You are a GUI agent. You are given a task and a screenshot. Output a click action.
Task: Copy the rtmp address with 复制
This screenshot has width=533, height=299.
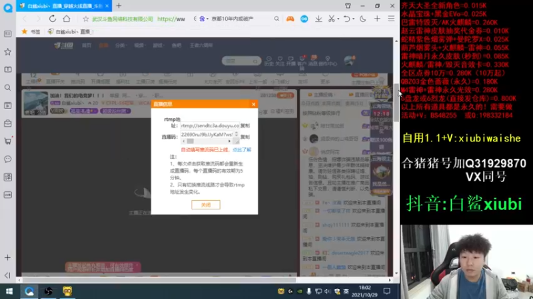pos(245,126)
